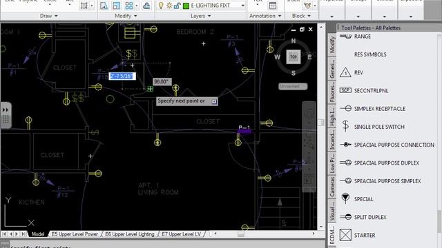
Task: Go to the first layout tab arrow
Action: click(x=4, y=234)
